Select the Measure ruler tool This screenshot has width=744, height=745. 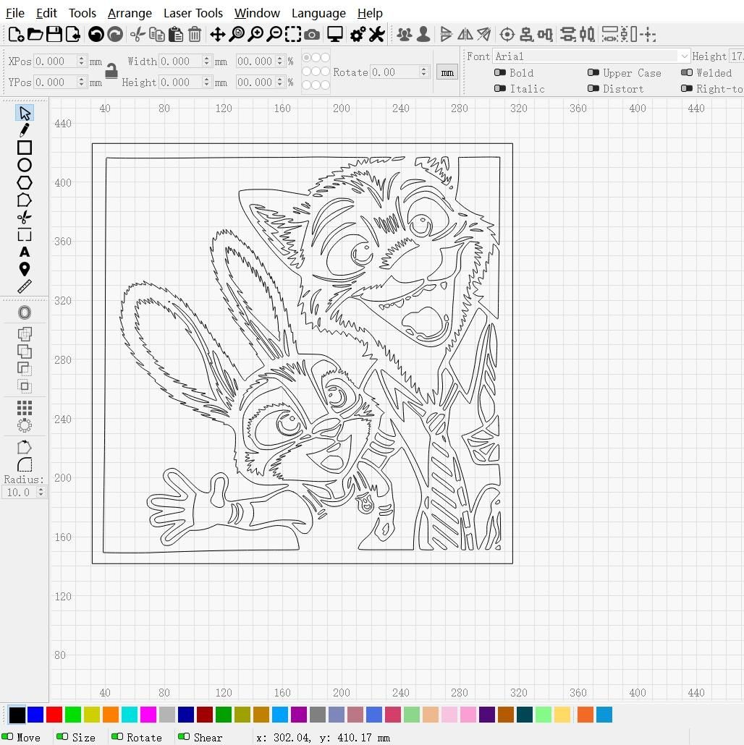coord(25,286)
